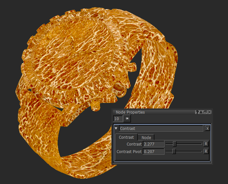This screenshot has height=184, width=228.
Task: Collapse the Node Properties palette with triangle icon
Action: click(x=201, y=112)
